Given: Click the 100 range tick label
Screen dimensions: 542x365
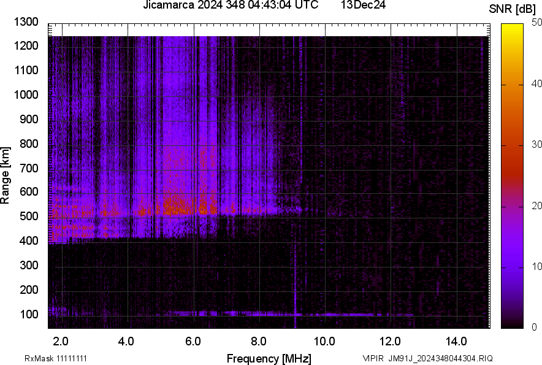Looking at the screenshot, I should [x=29, y=314].
